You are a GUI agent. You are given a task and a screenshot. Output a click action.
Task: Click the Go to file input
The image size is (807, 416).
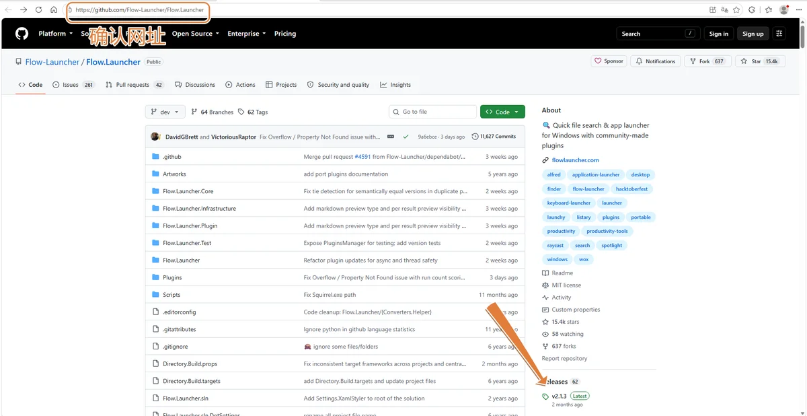pos(432,112)
